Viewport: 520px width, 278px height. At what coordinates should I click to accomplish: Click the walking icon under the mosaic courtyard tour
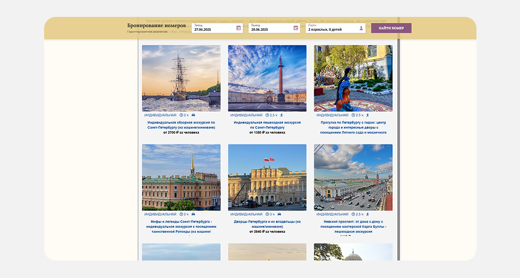(x=368, y=115)
